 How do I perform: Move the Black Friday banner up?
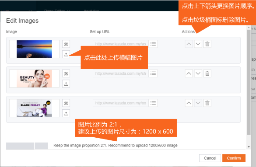tap(189, 103)
